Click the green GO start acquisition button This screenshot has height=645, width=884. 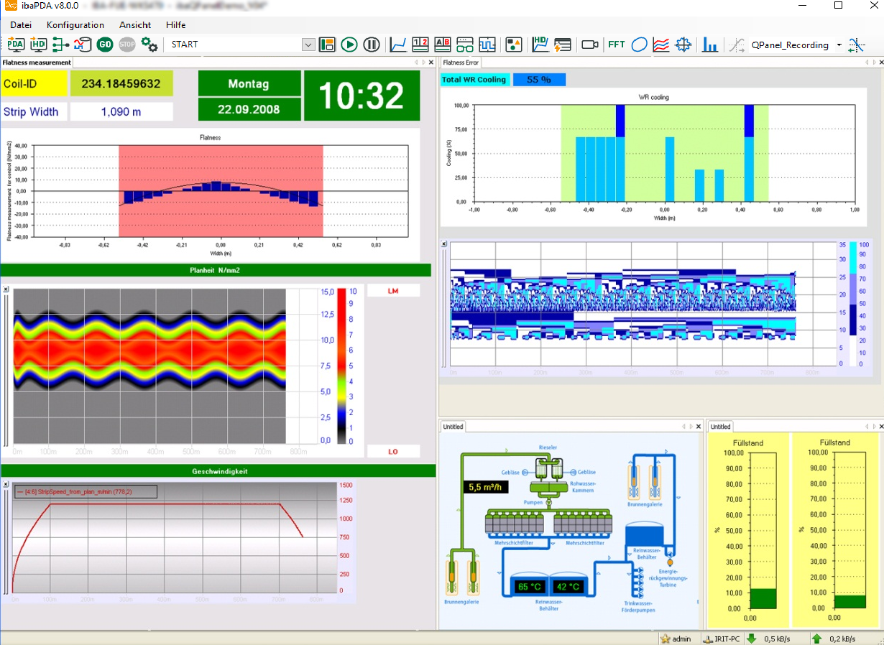click(x=105, y=45)
